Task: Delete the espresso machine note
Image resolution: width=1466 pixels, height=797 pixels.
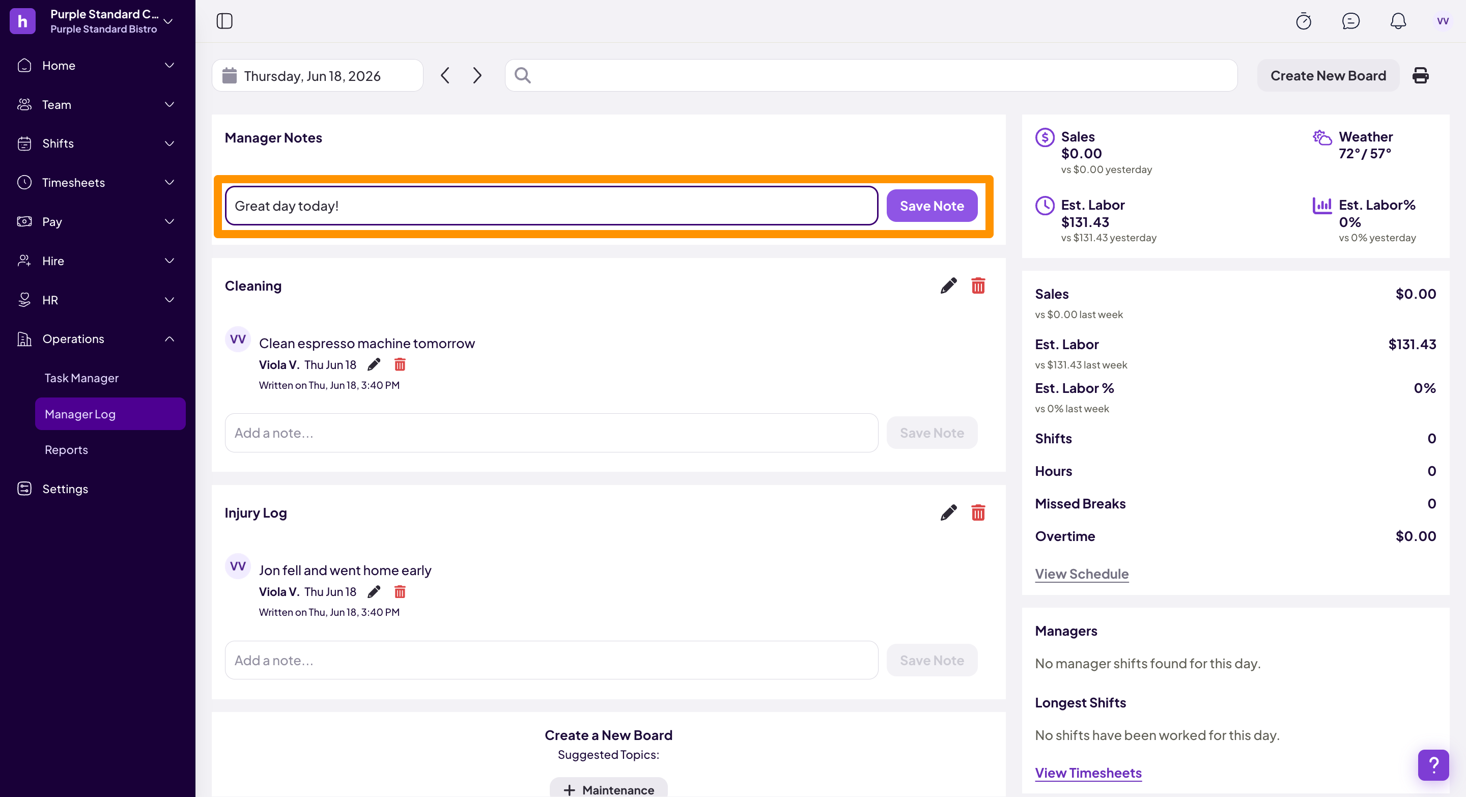Action: (400, 364)
